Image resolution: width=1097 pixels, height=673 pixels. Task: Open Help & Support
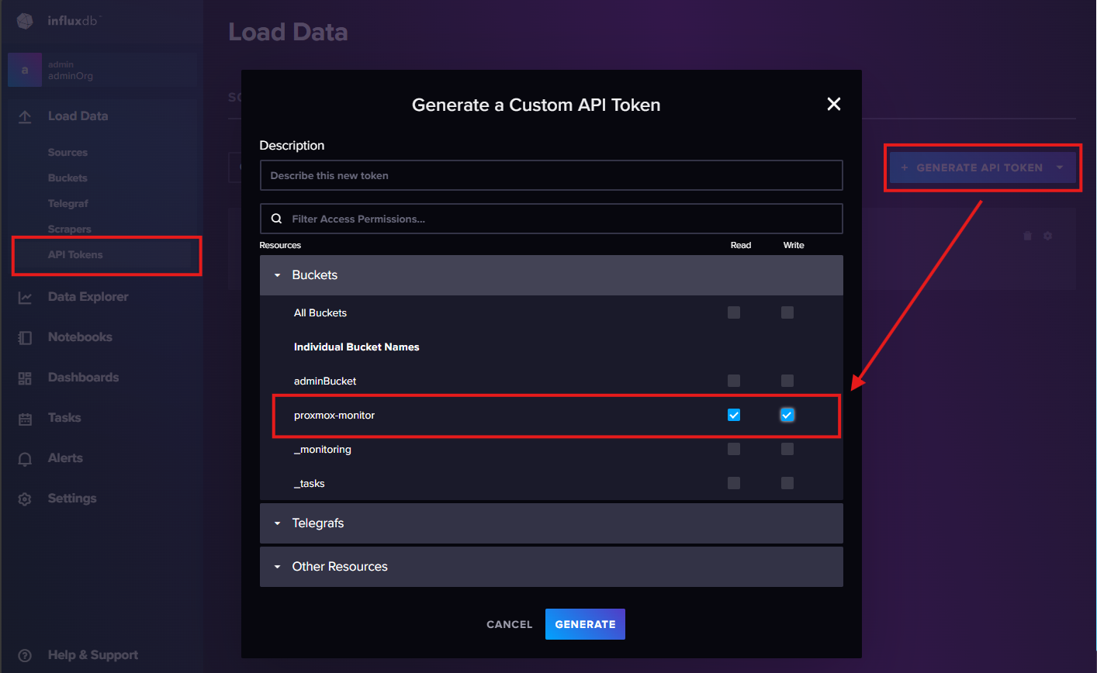click(x=93, y=655)
